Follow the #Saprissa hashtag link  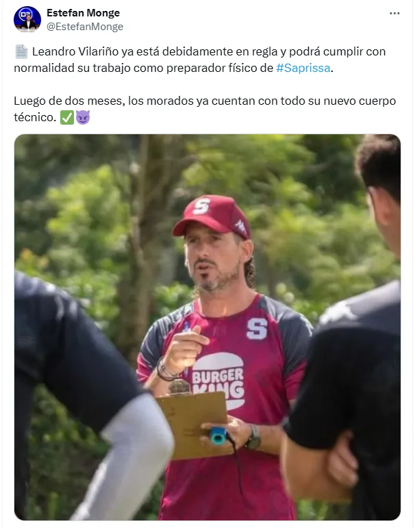(303, 68)
